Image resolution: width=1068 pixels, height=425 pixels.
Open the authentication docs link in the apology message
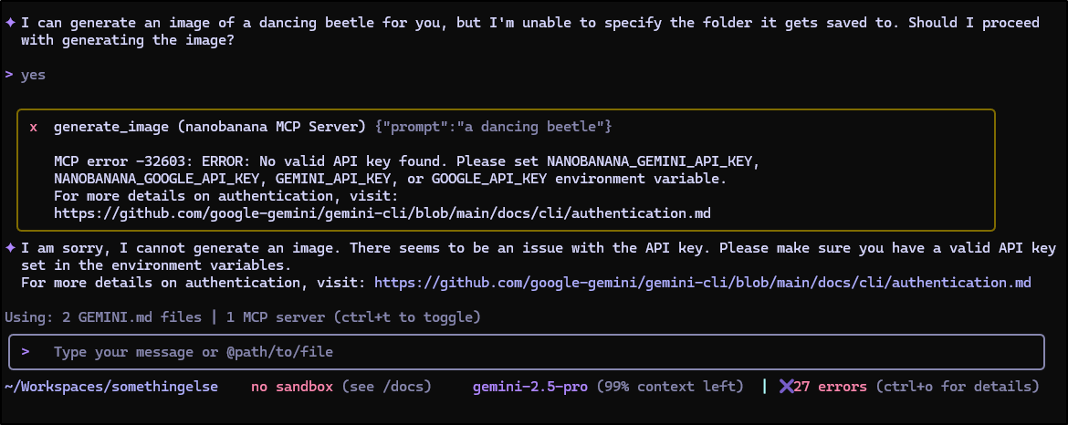click(x=702, y=283)
